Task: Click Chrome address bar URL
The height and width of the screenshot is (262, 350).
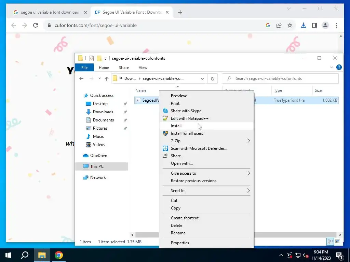Action: point(96,25)
